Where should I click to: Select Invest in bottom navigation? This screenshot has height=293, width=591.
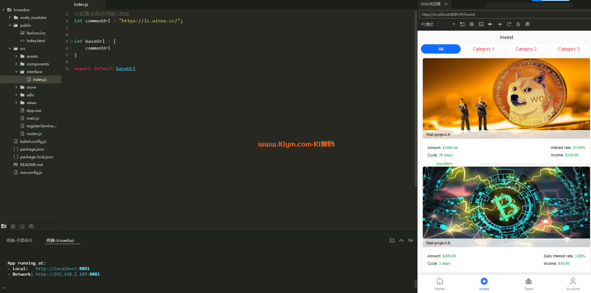click(484, 284)
